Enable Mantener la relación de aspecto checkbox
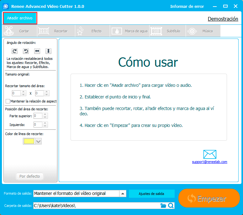The width and height of the screenshot is (243, 215). [8, 101]
